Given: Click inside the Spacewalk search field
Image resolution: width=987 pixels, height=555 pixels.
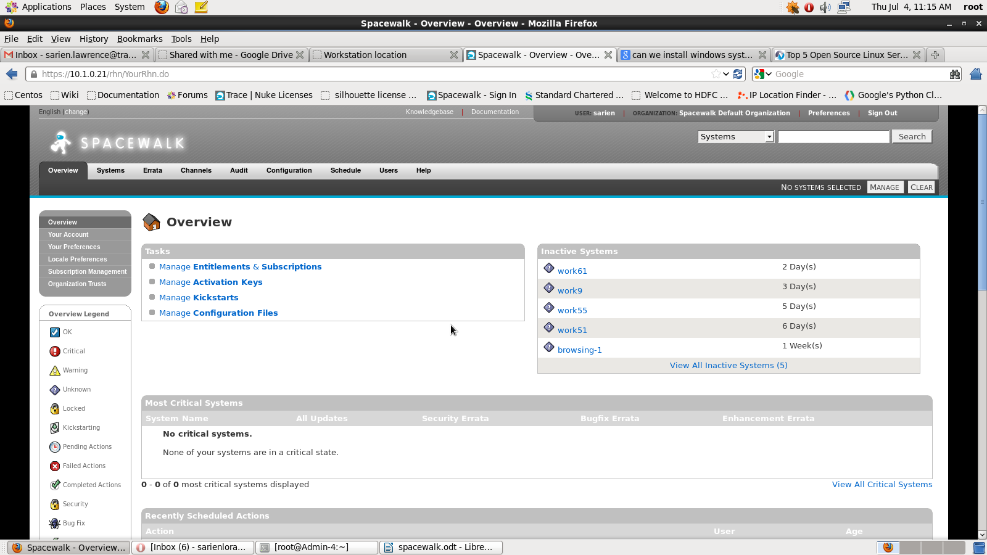Looking at the screenshot, I should coord(833,136).
